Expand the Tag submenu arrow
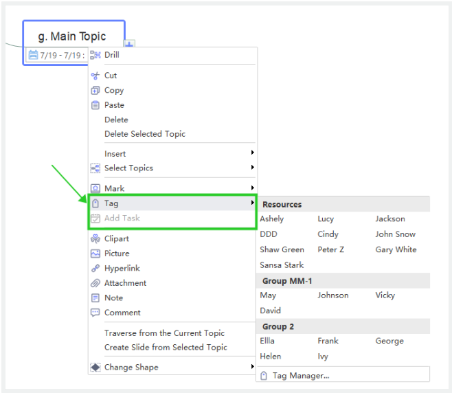This screenshot has height=393, width=452. click(x=252, y=203)
